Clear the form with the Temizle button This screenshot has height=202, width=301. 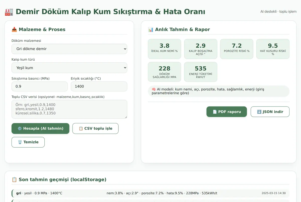28,142
